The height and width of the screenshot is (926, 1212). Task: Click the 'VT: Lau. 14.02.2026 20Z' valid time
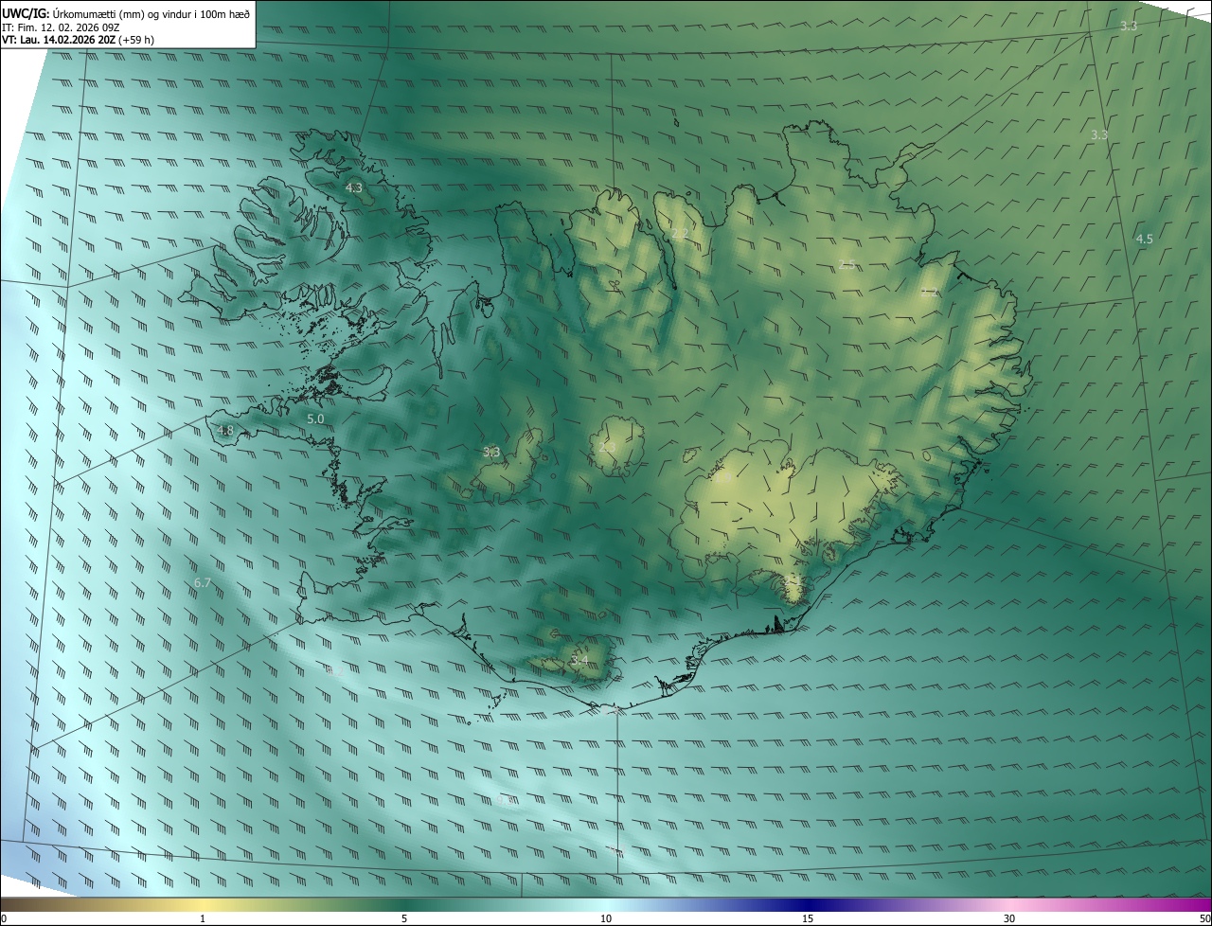(x=59, y=40)
